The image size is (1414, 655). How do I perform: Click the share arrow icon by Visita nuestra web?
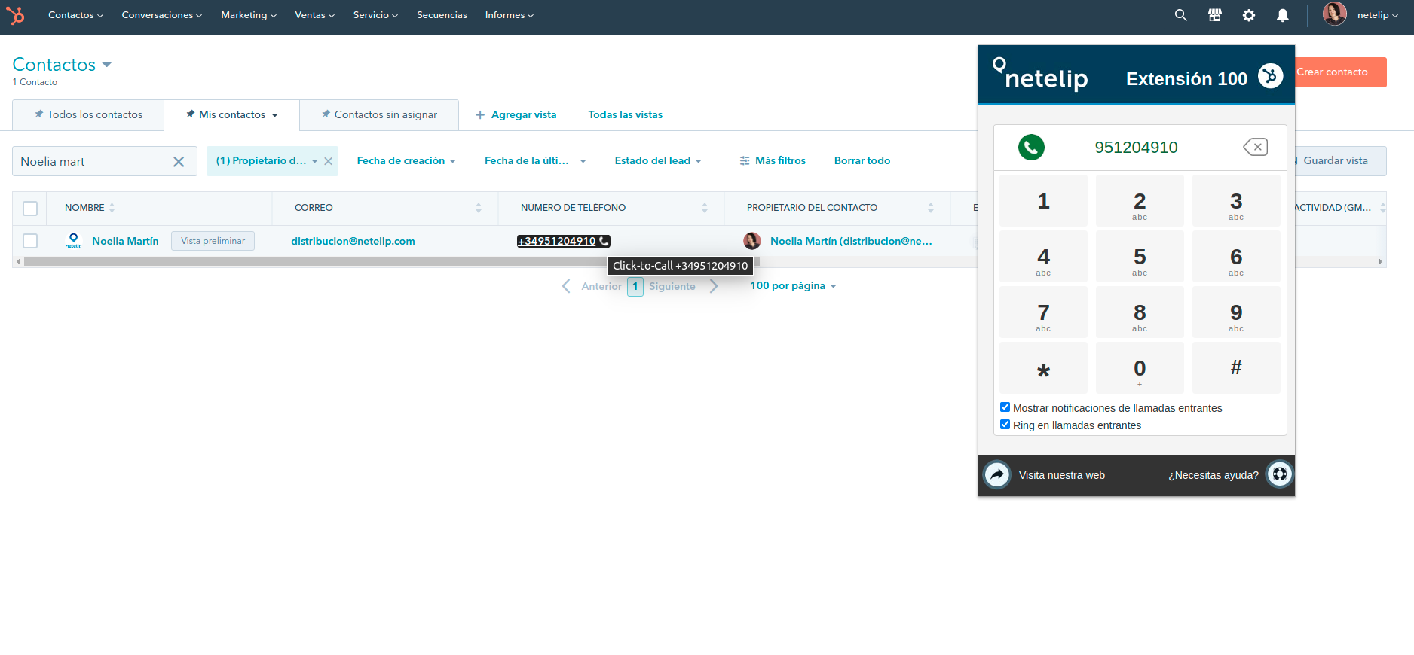(x=996, y=474)
